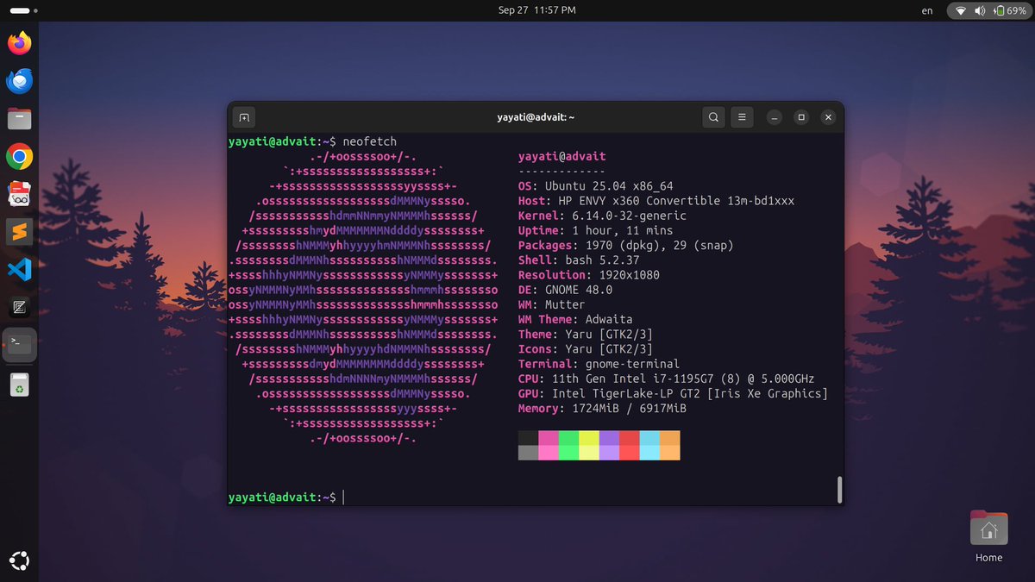Click the 'Theme: Yaru [GTK2/3]' line

[x=586, y=334]
